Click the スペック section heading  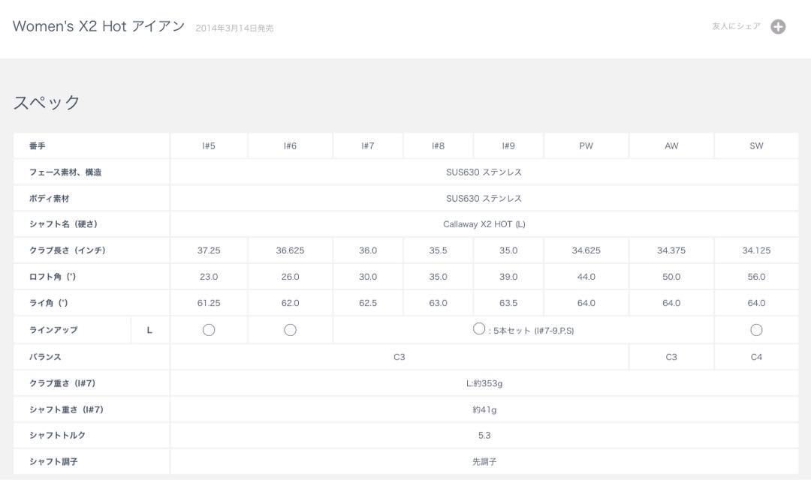click(47, 102)
